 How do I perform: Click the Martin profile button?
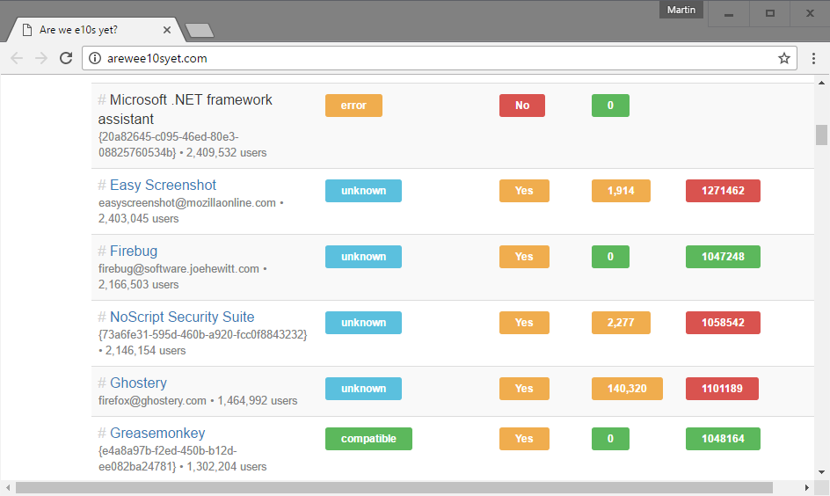pyautogui.click(x=681, y=10)
